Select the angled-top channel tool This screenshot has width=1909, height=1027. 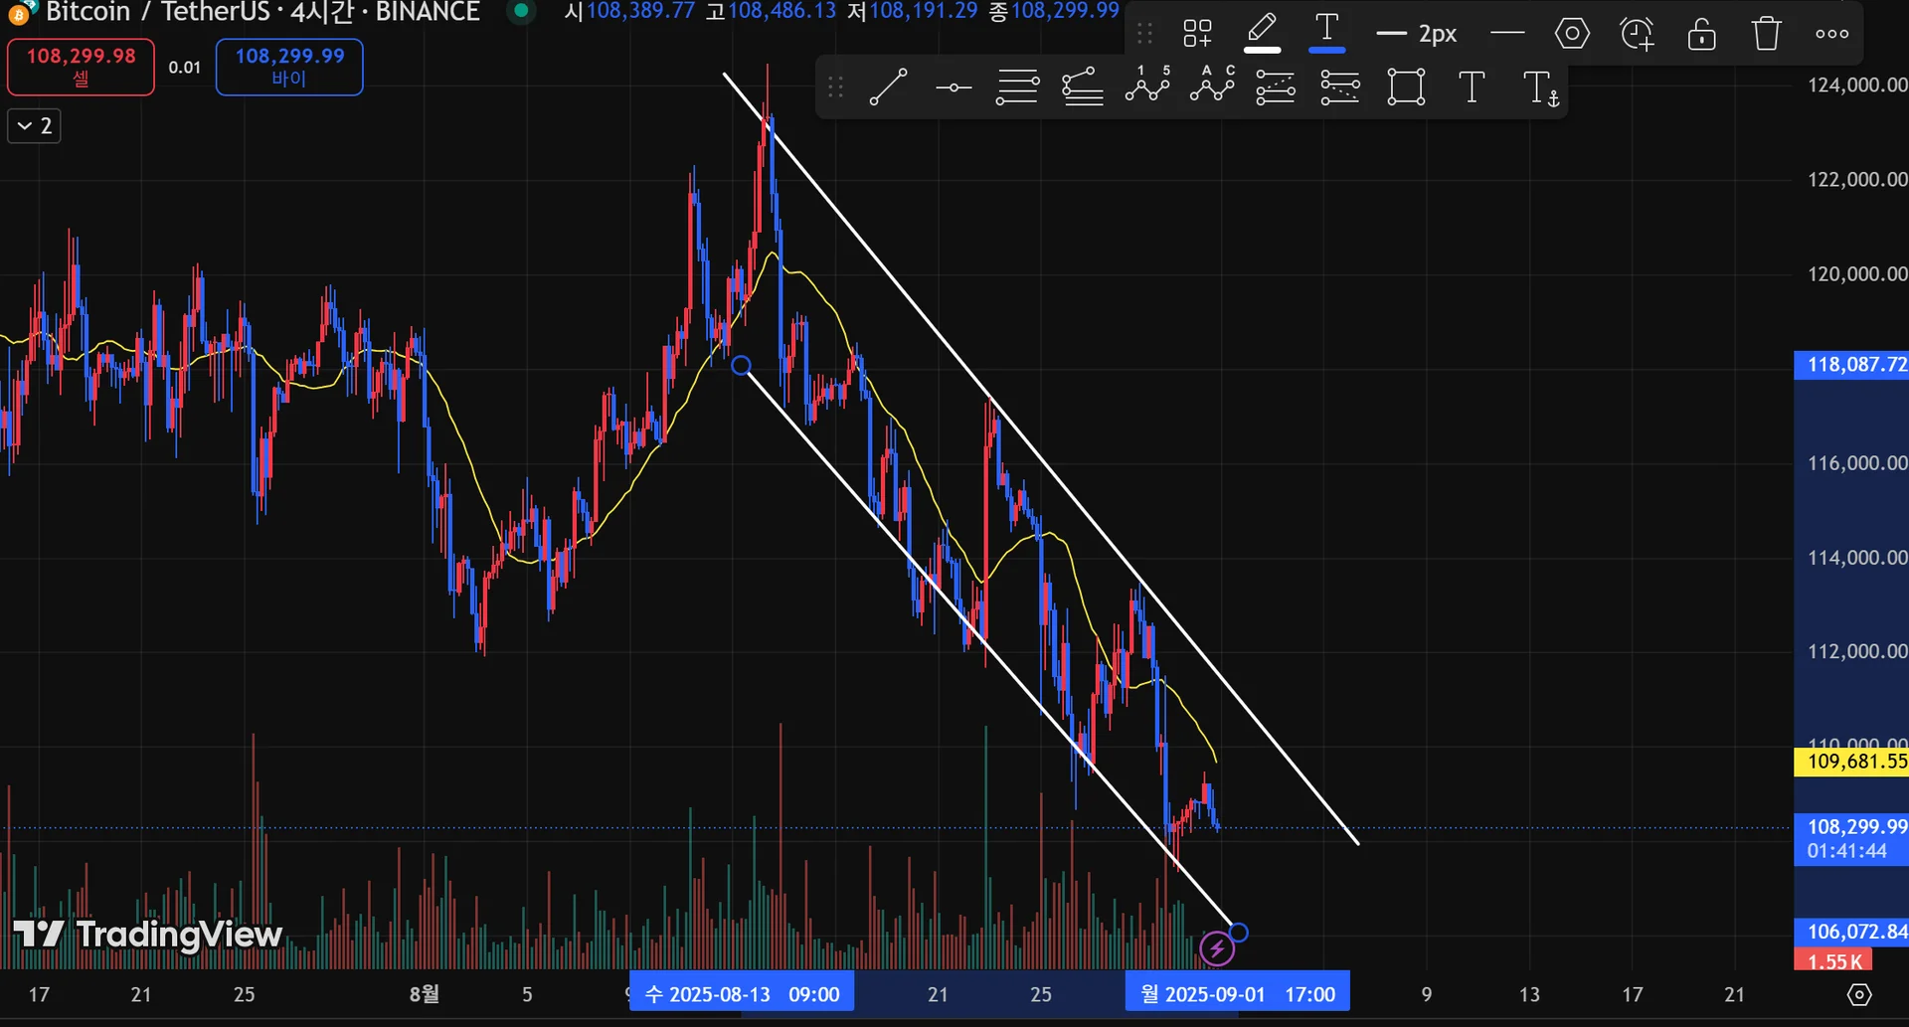pos(1083,87)
